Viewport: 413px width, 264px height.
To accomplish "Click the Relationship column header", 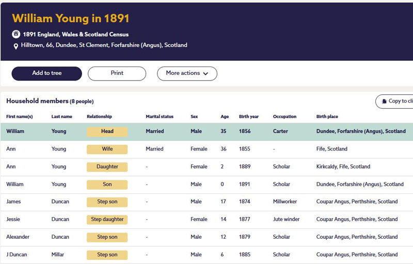I will coord(99,117).
